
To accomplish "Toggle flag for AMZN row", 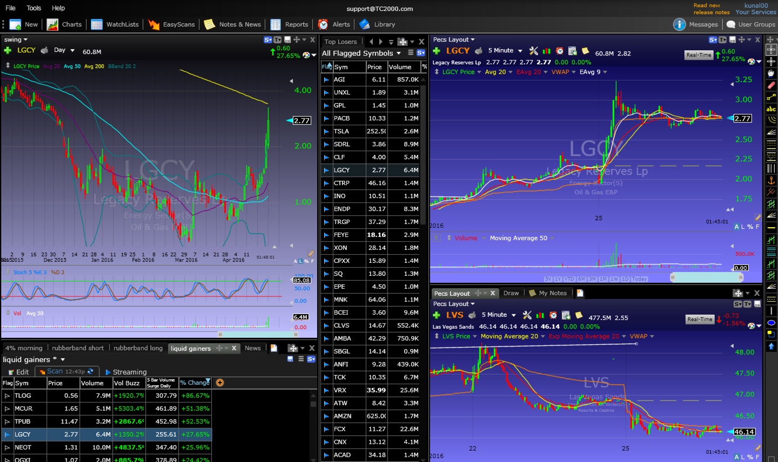I will [326, 416].
